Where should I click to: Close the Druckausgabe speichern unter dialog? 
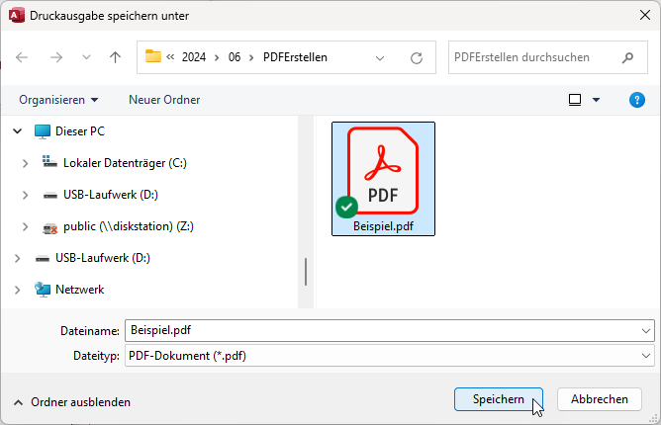(x=645, y=15)
